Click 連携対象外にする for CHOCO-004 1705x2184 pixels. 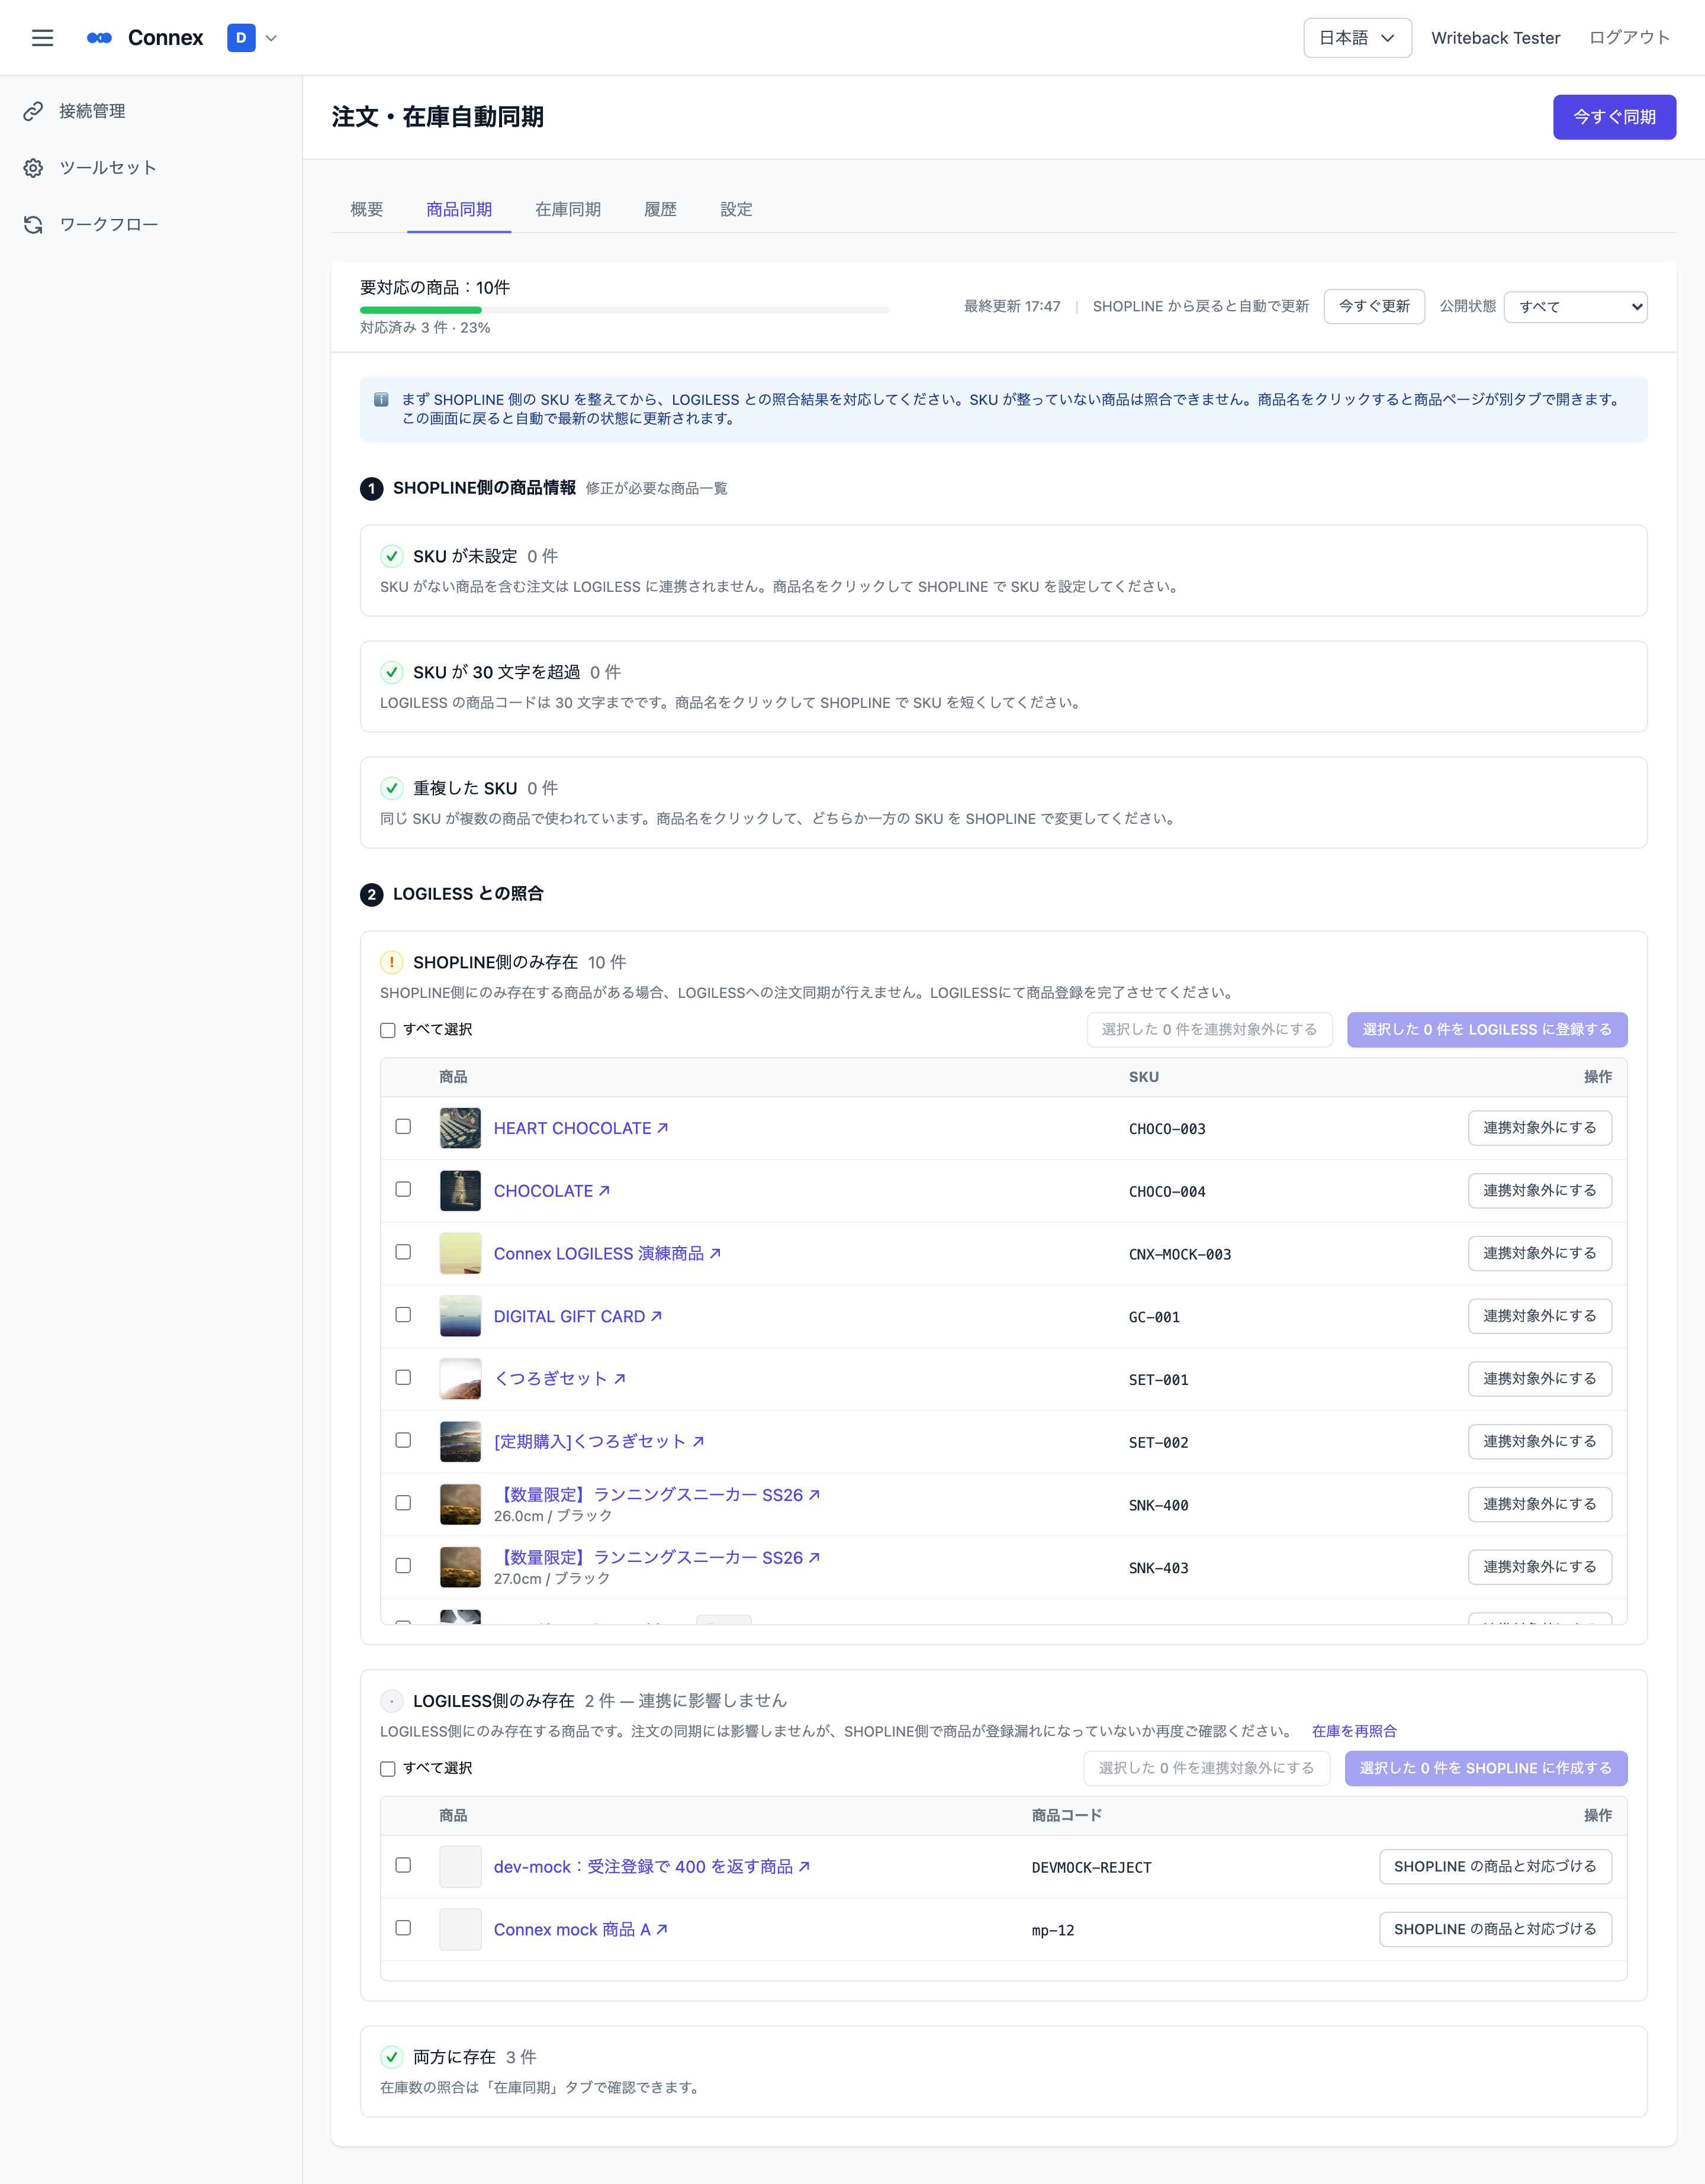point(1540,1191)
